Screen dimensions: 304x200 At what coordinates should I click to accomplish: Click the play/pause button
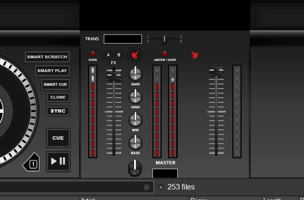click(x=58, y=161)
